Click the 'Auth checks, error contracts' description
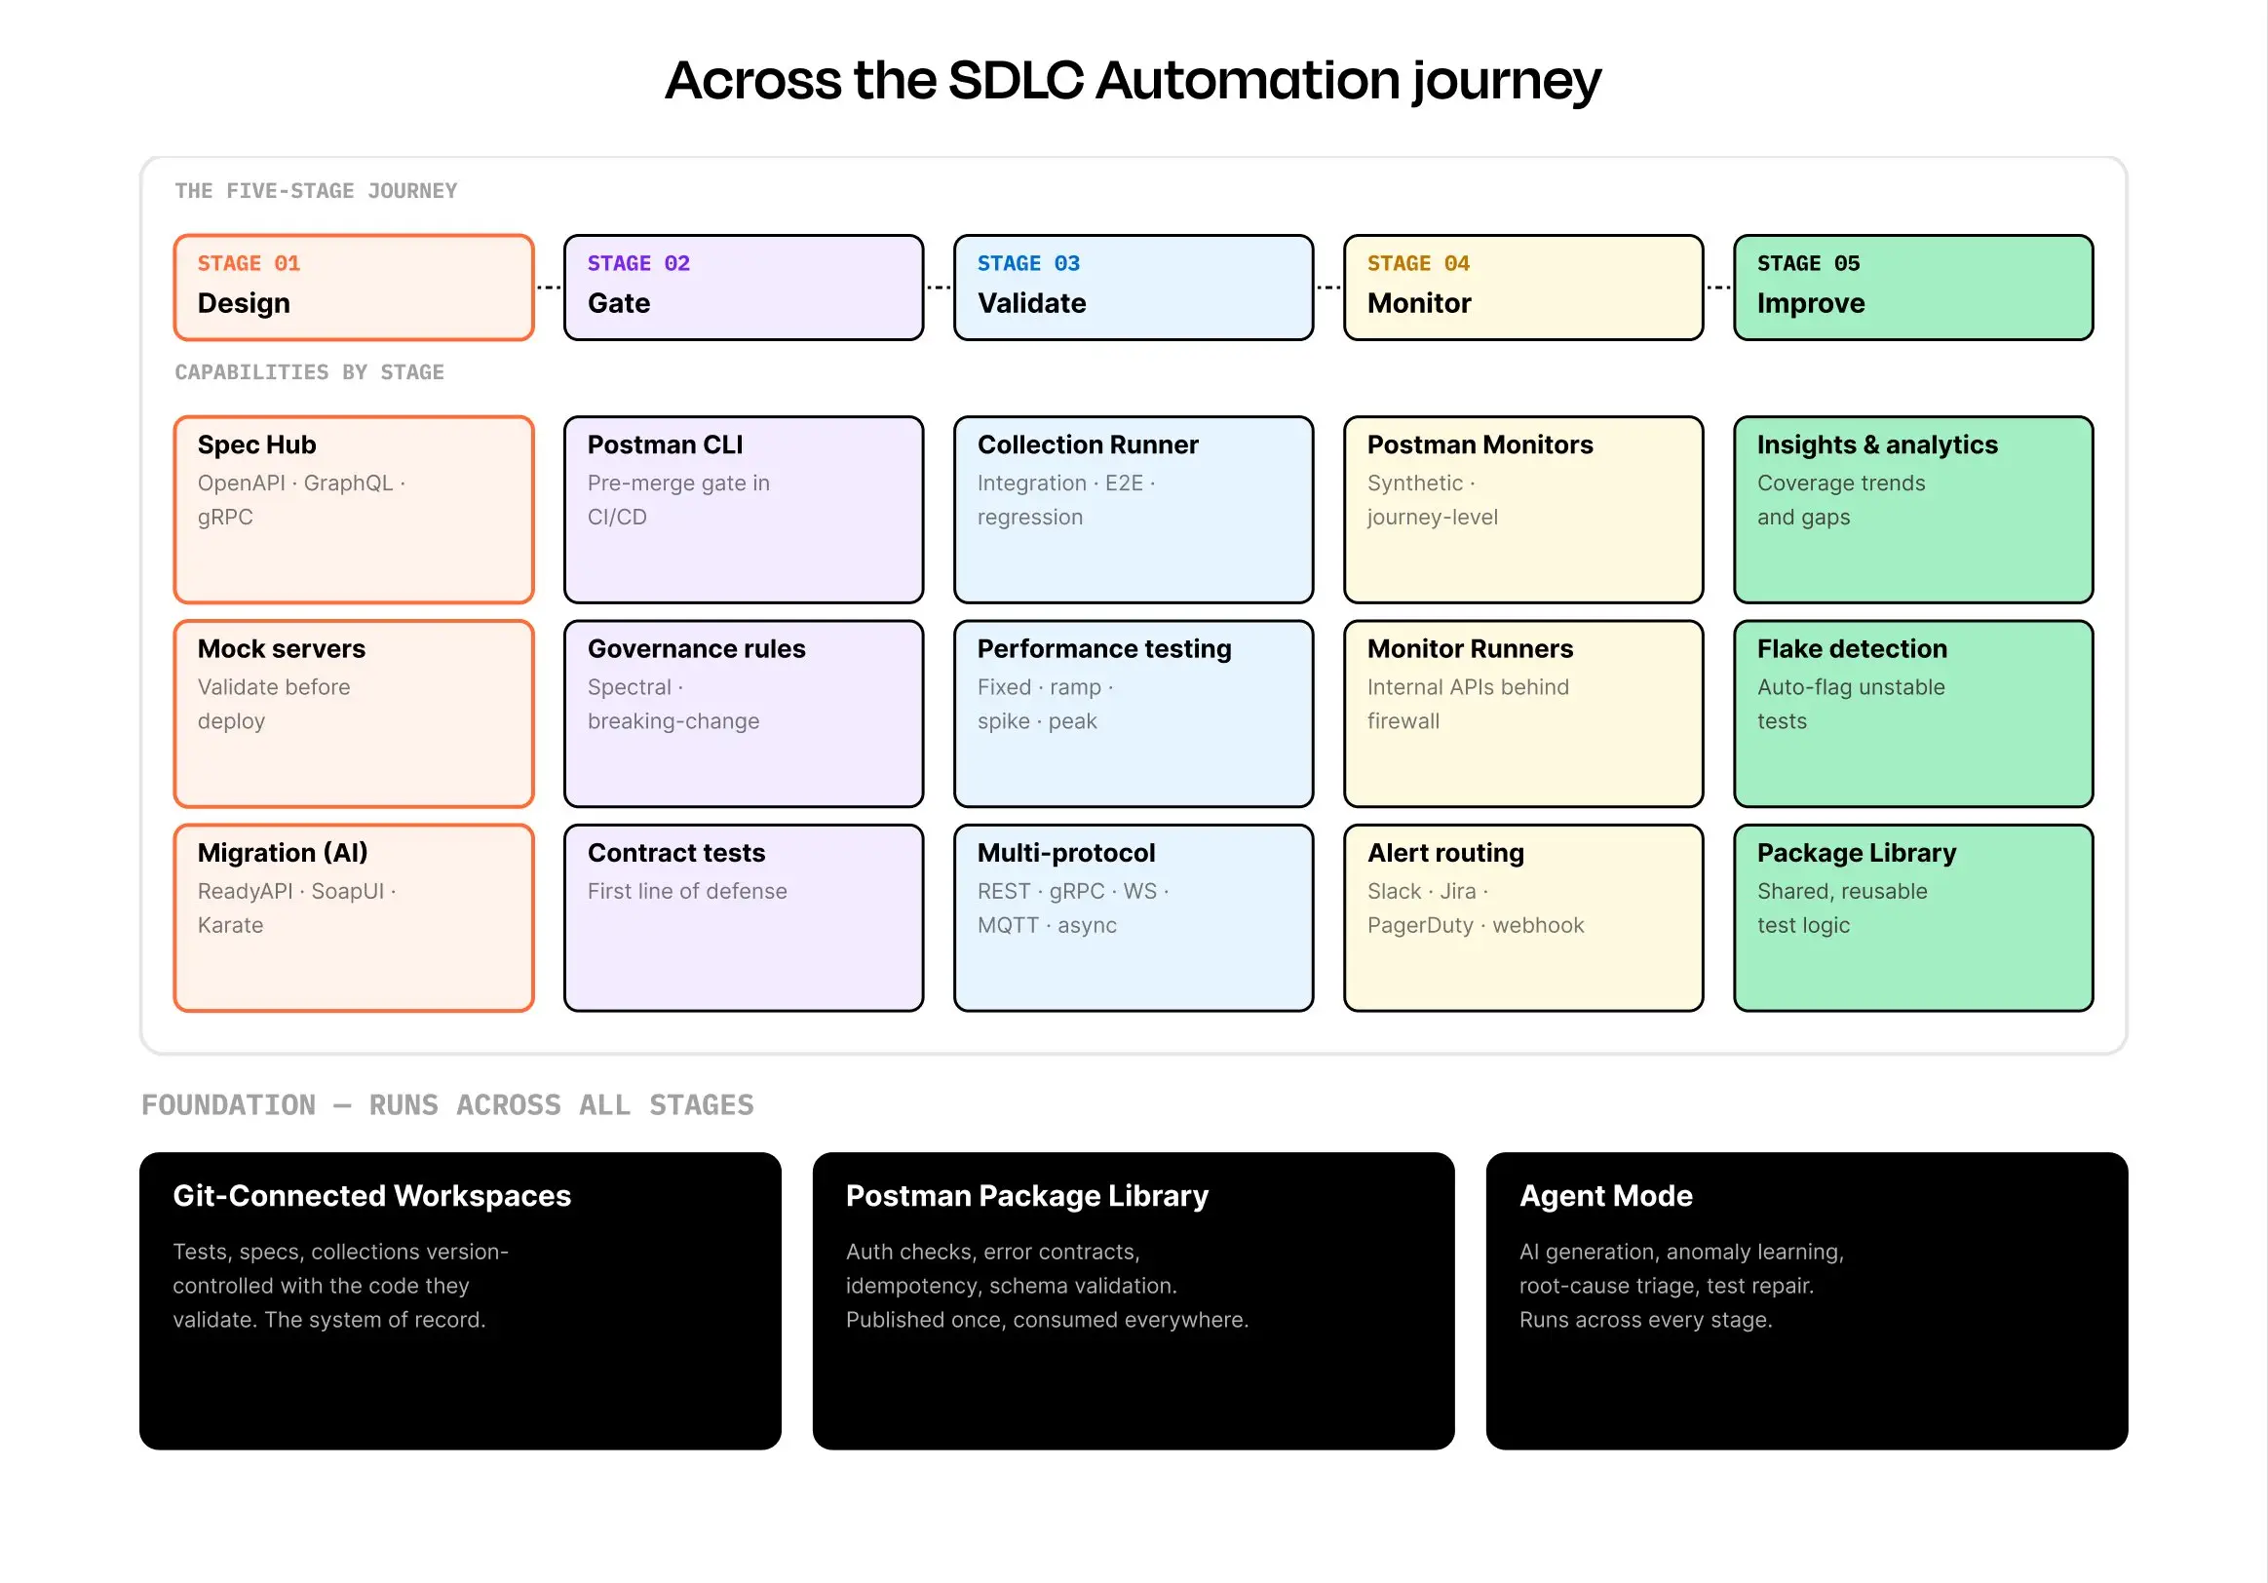The image size is (2268, 1583). tap(1047, 1286)
